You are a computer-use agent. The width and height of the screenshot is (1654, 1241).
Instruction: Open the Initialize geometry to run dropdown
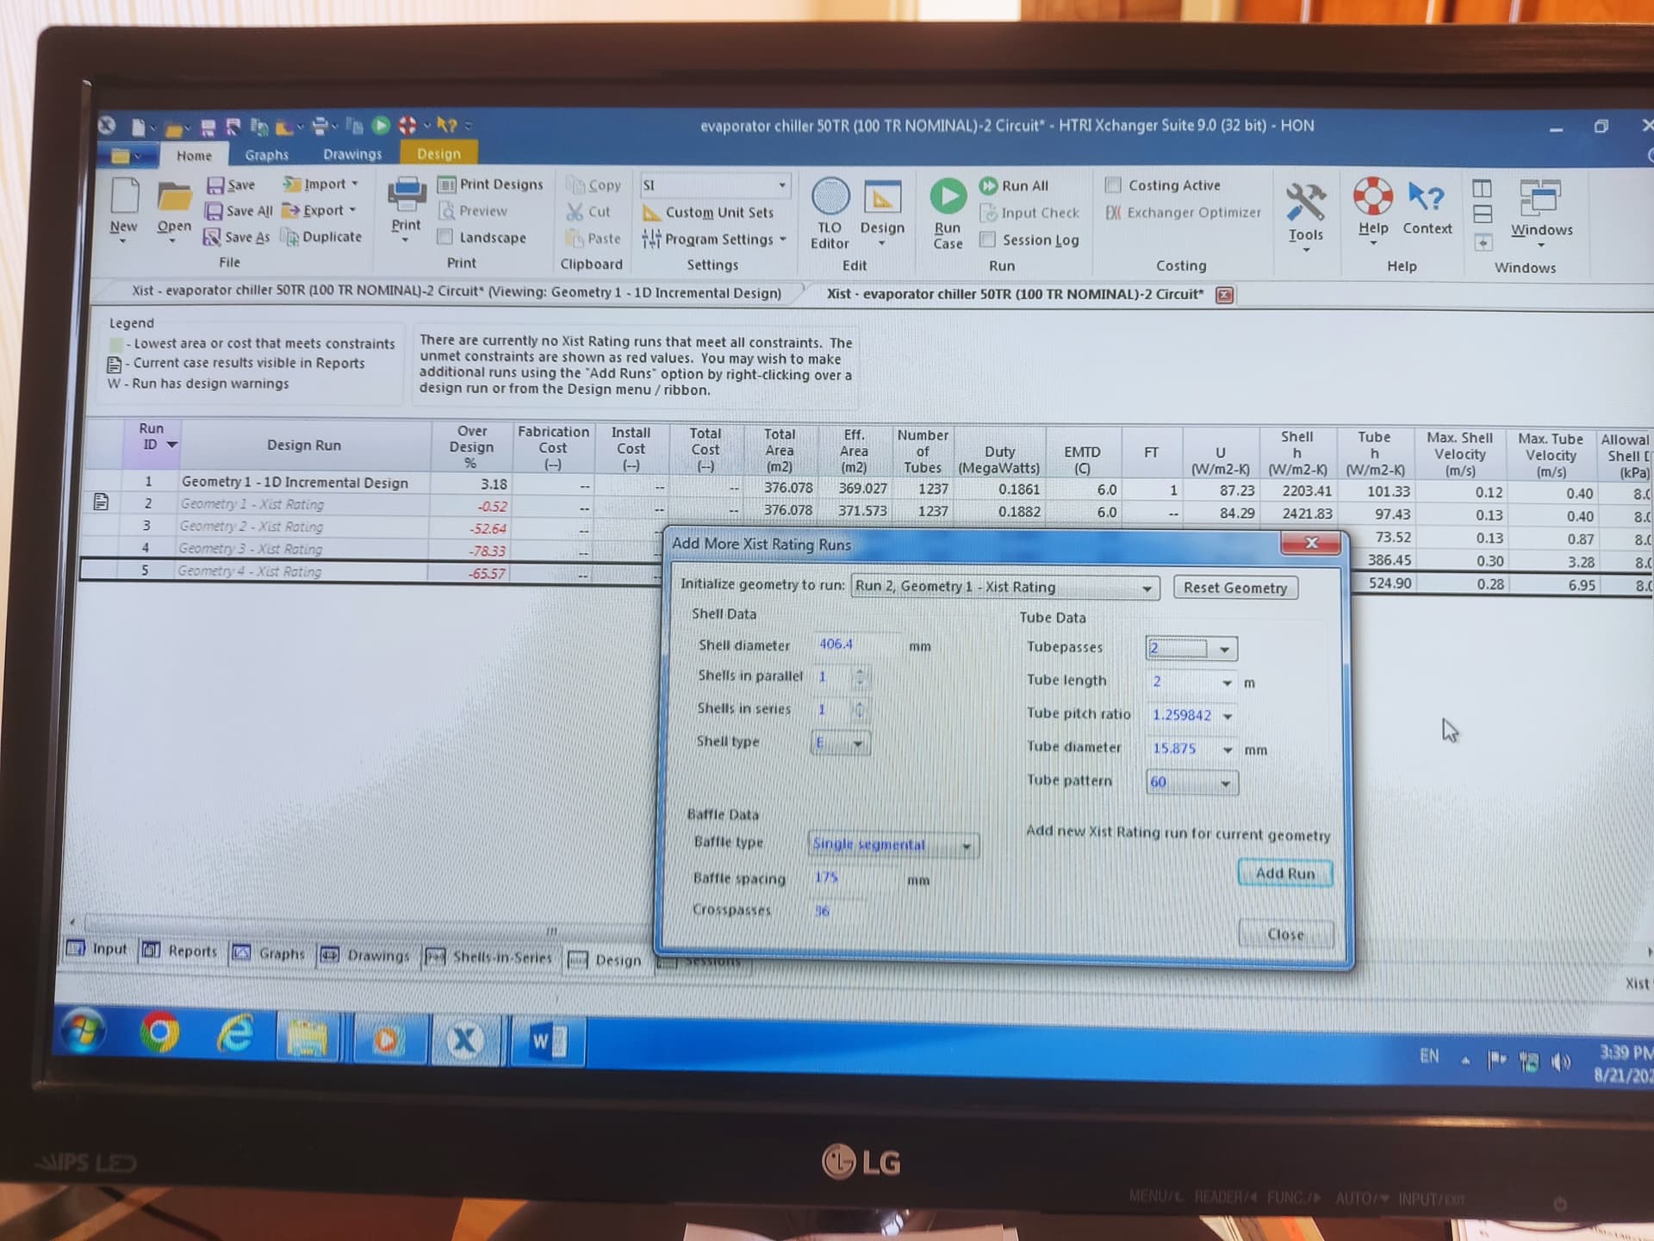point(1147,589)
